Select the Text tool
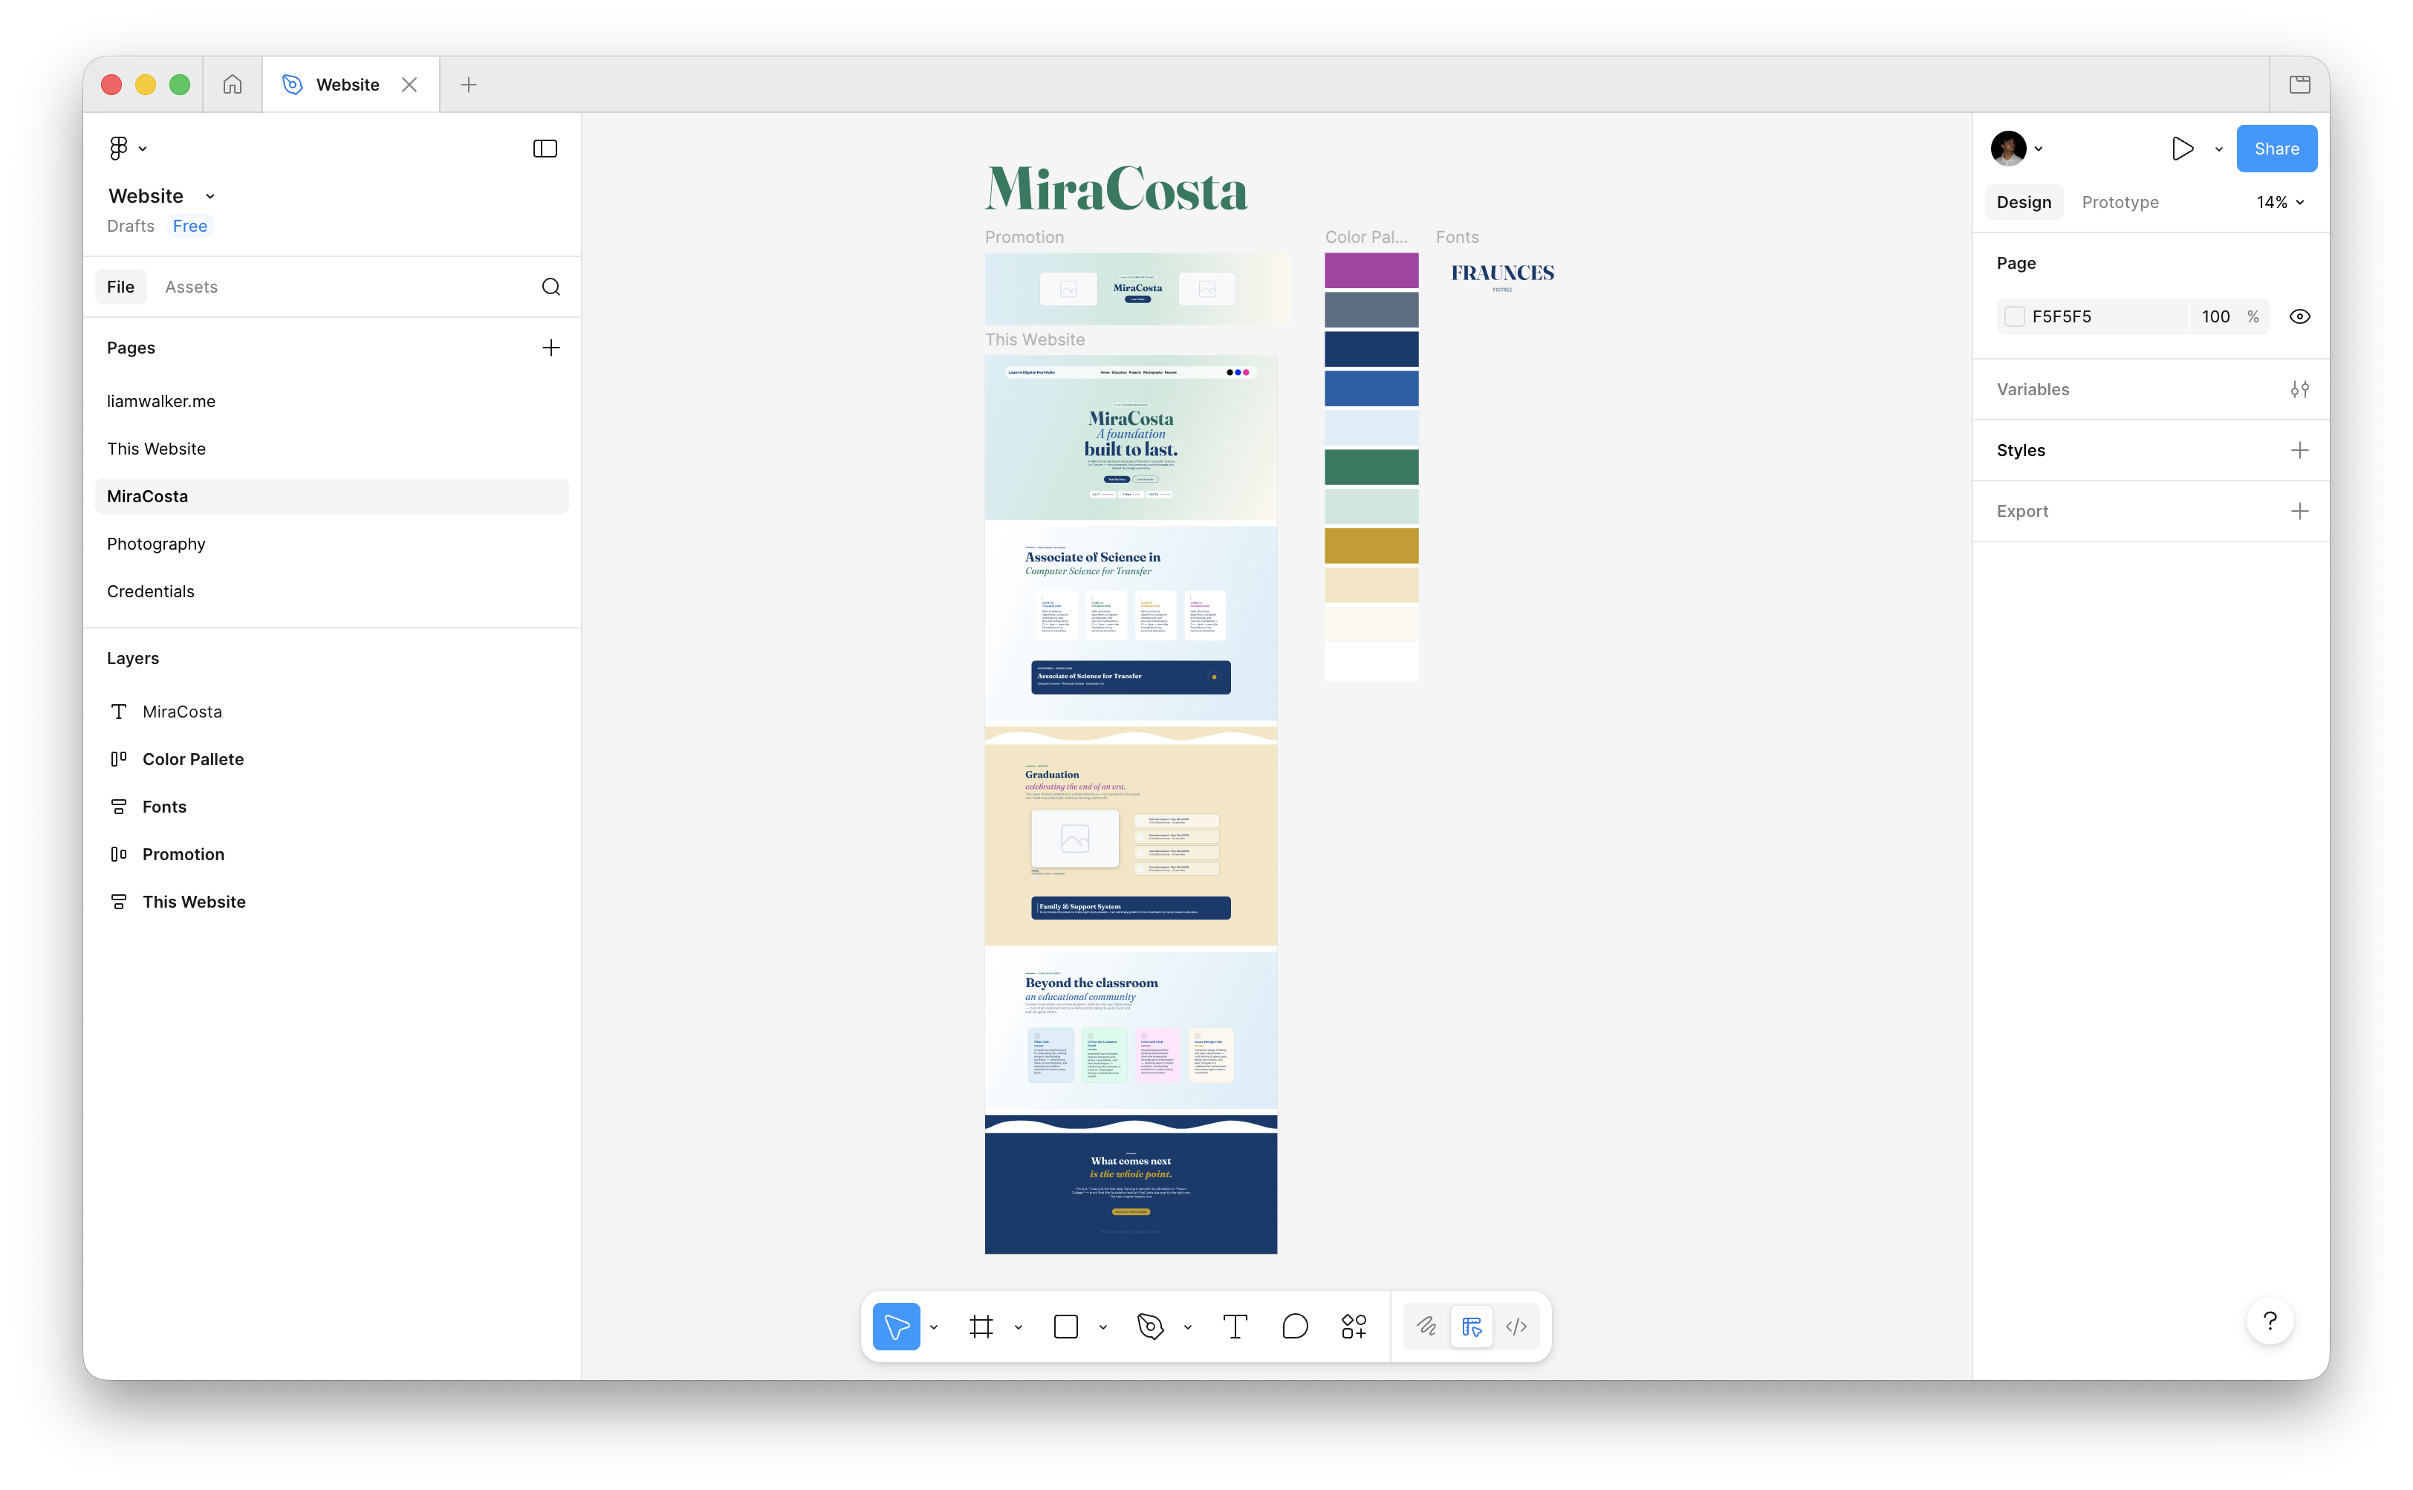The width and height of the screenshot is (2413, 1490). click(1235, 1327)
